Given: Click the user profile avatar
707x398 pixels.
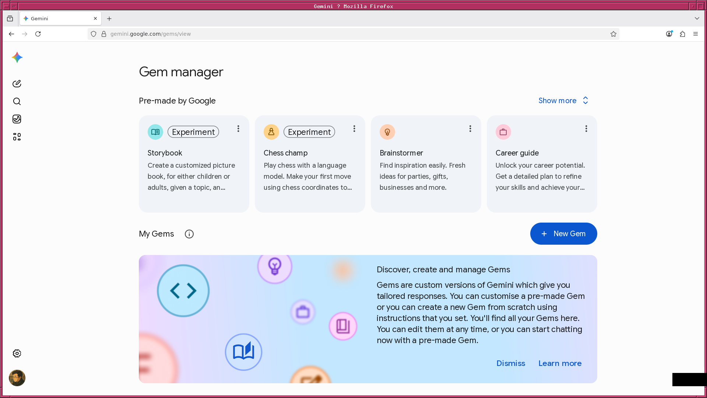Looking at the screenshot, I should (x=17, y=378).
